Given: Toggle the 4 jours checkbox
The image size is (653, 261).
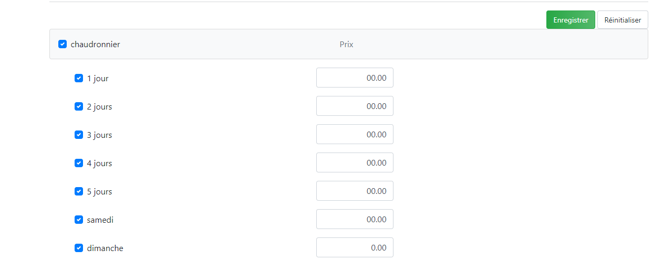Looking at the screenshot, I should pos(79,163).
